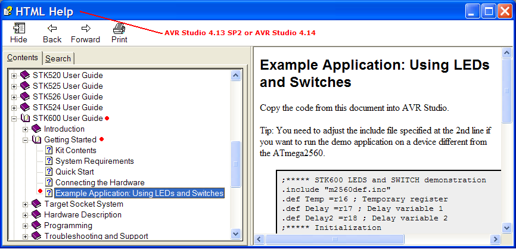Click the STK526 User Guide book icon
Screen dimensions: 516x249
click(x=24, y=97)
